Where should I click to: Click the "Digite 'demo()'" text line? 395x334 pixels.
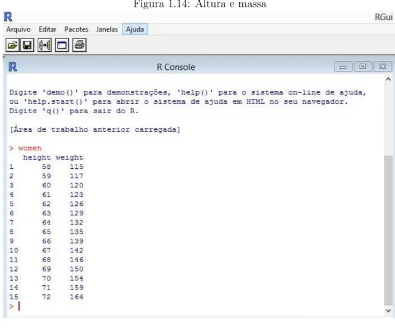pos(188,93)
